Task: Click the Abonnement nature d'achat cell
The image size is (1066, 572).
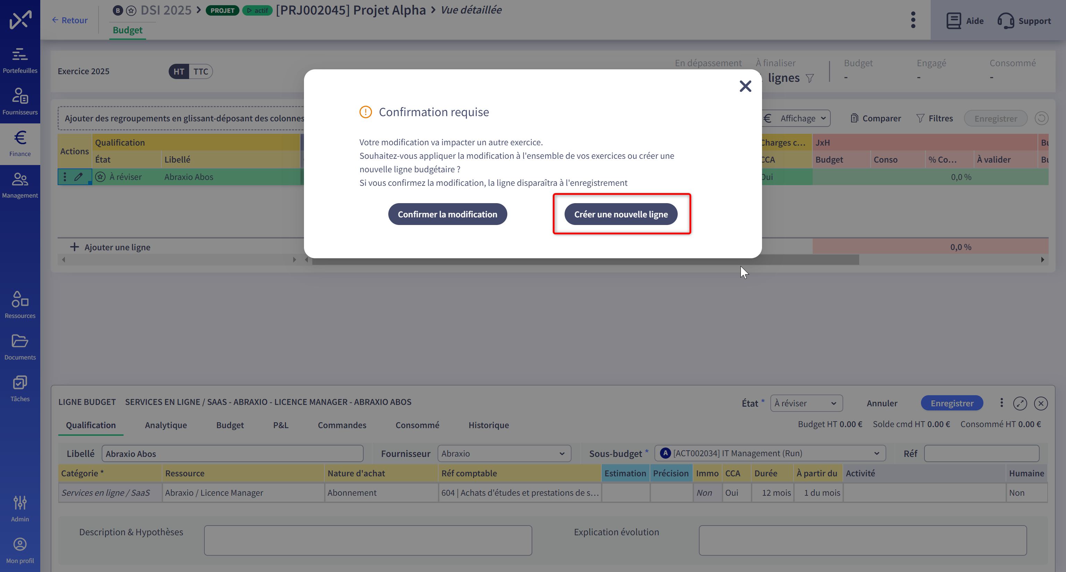Action: (381, 493)
